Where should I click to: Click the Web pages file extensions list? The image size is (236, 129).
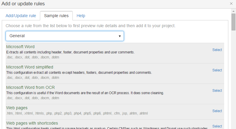(77, 113)
